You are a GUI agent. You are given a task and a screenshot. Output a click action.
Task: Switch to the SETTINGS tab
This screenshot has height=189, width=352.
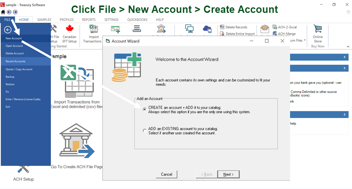click(111, 20)
